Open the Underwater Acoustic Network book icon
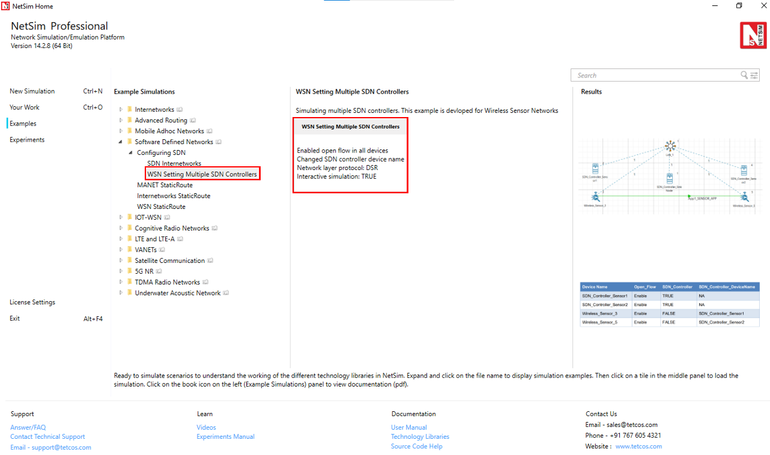 (226, 293)
